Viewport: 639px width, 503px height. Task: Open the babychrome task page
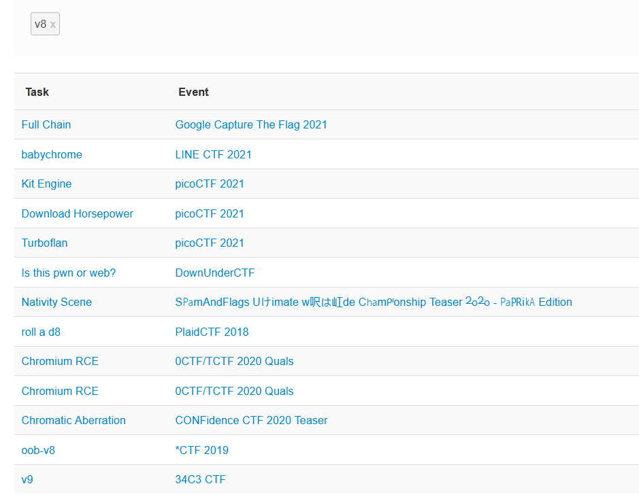pos(52,154)
